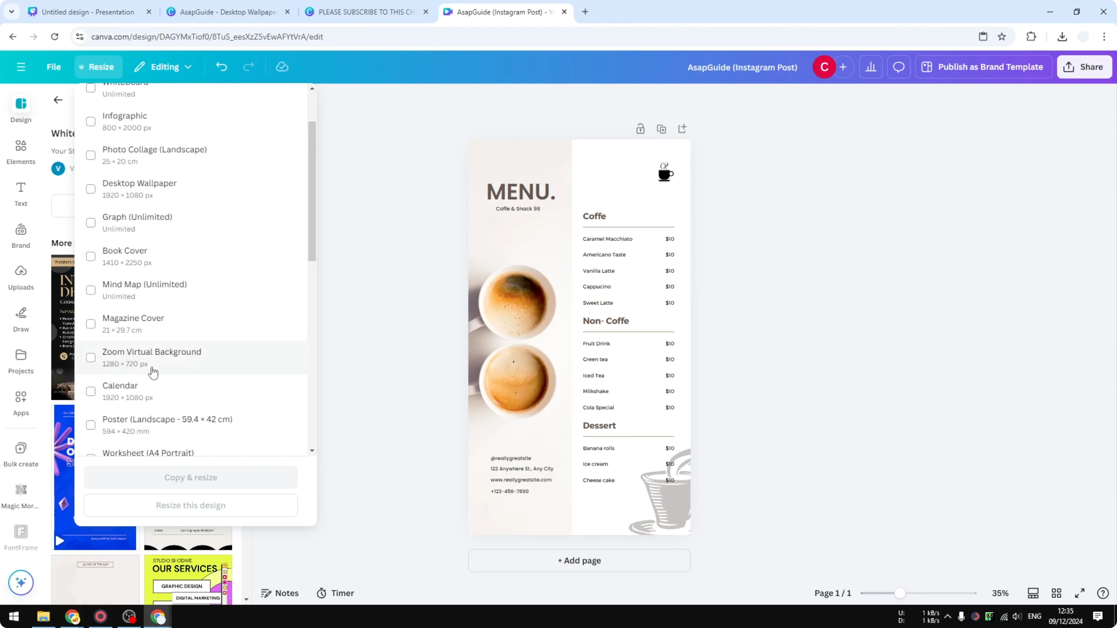Image resolution: width=1117 pixels, height=628 pixels.
Task: Select the OUR SERVICES template thumbnail
Action: (x=188, y=579)
